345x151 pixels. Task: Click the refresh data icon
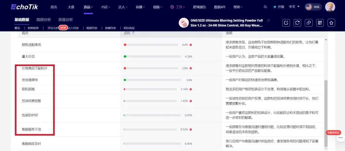click(x=297, y=23)
